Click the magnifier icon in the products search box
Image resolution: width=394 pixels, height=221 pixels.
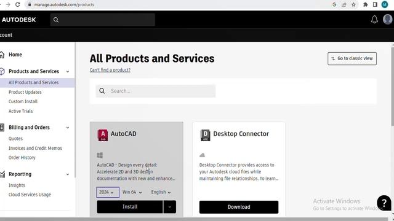(102, 91)
